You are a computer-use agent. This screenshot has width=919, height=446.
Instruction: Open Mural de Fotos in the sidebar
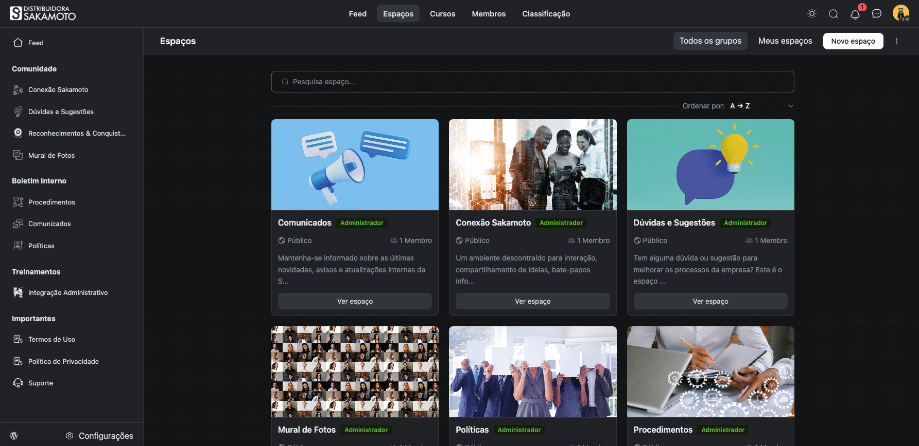coord(51,155)
